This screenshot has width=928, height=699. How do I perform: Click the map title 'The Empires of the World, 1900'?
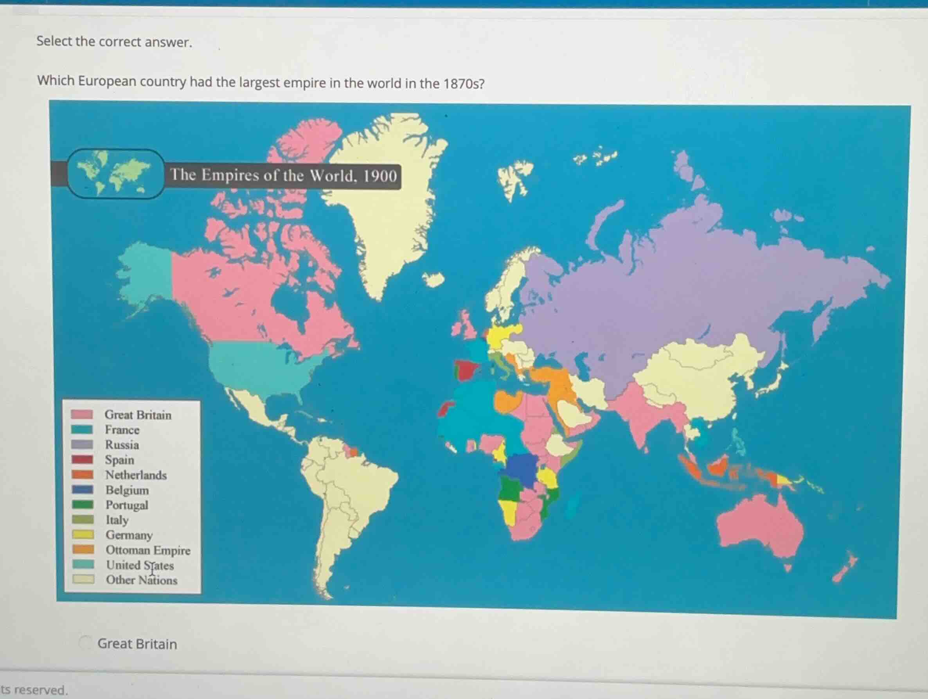(283, 175)
